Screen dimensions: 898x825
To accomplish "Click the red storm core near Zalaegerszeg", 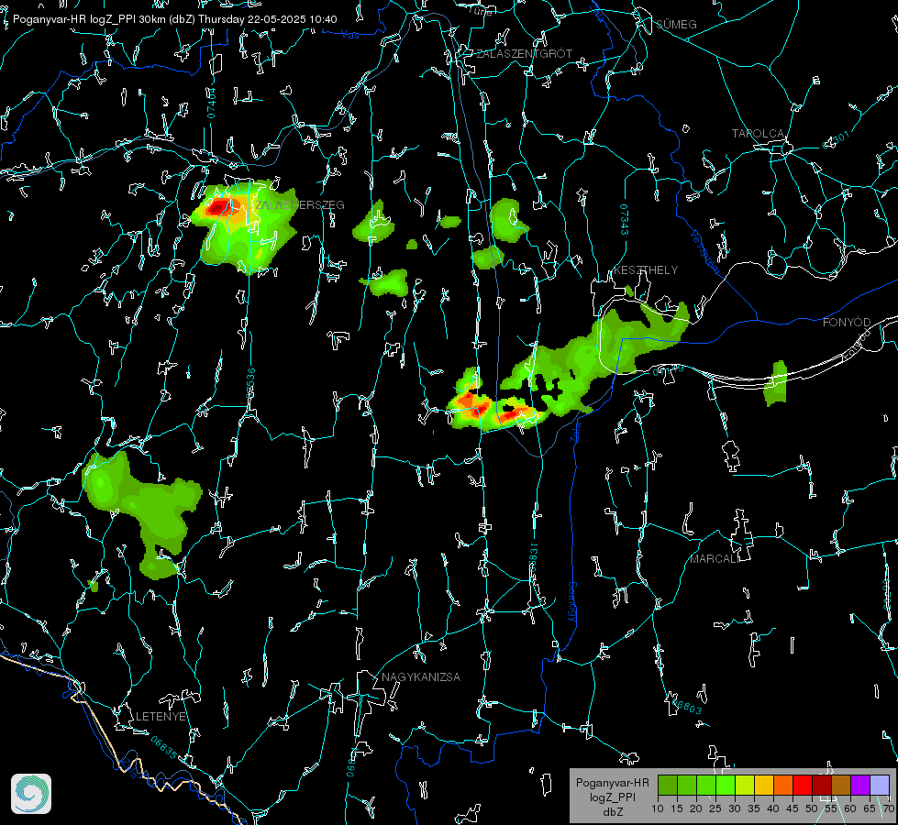I will (218, 207).
